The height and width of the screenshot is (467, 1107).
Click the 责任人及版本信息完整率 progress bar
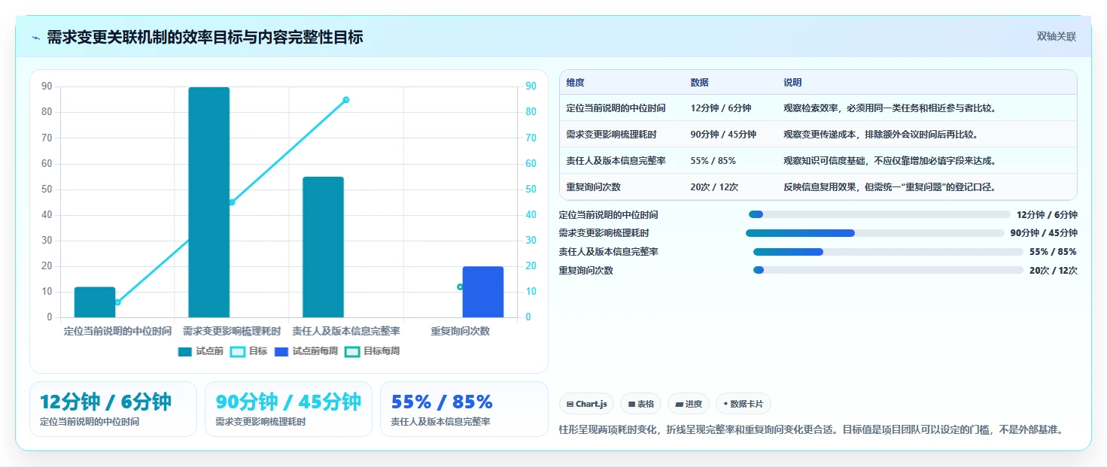click(888, 252)
